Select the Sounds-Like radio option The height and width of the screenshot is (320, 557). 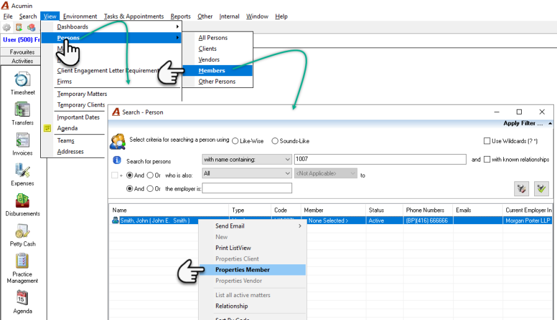point(275,141)
